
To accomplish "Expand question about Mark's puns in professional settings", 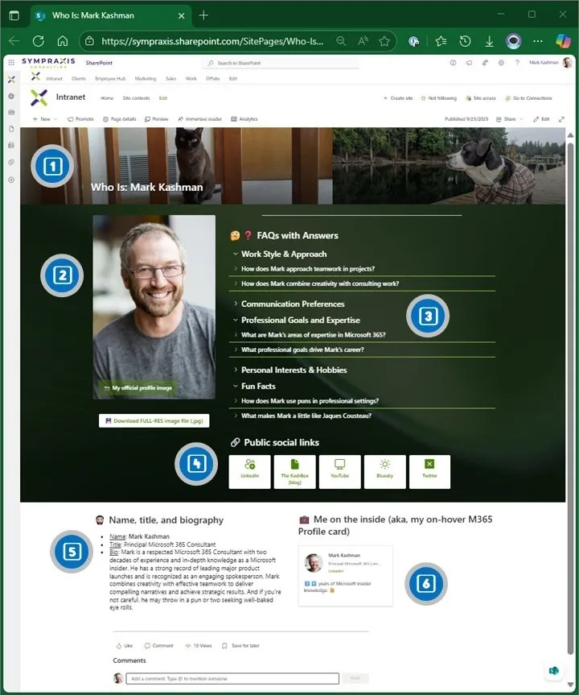I will coord(310,401).
